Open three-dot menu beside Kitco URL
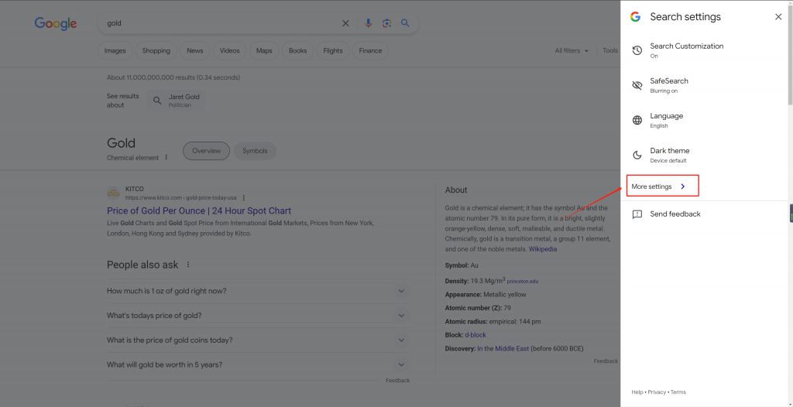Image resolution: width=793 pixels, height=407 pixels. pos(244,197)
